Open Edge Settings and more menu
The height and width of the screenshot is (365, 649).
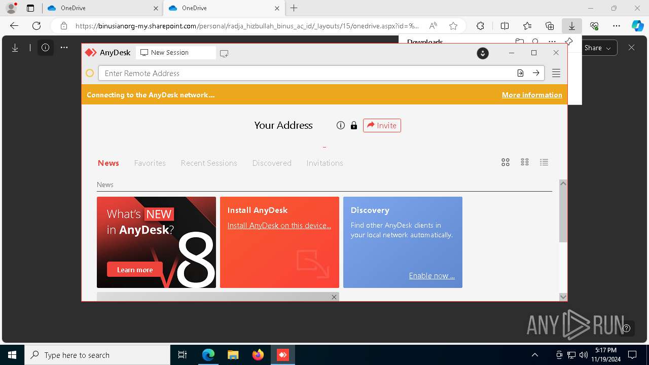[x=617, y=26]
